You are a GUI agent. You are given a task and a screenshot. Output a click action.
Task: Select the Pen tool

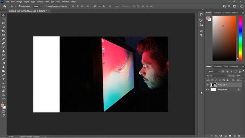[x=3, y=75]
